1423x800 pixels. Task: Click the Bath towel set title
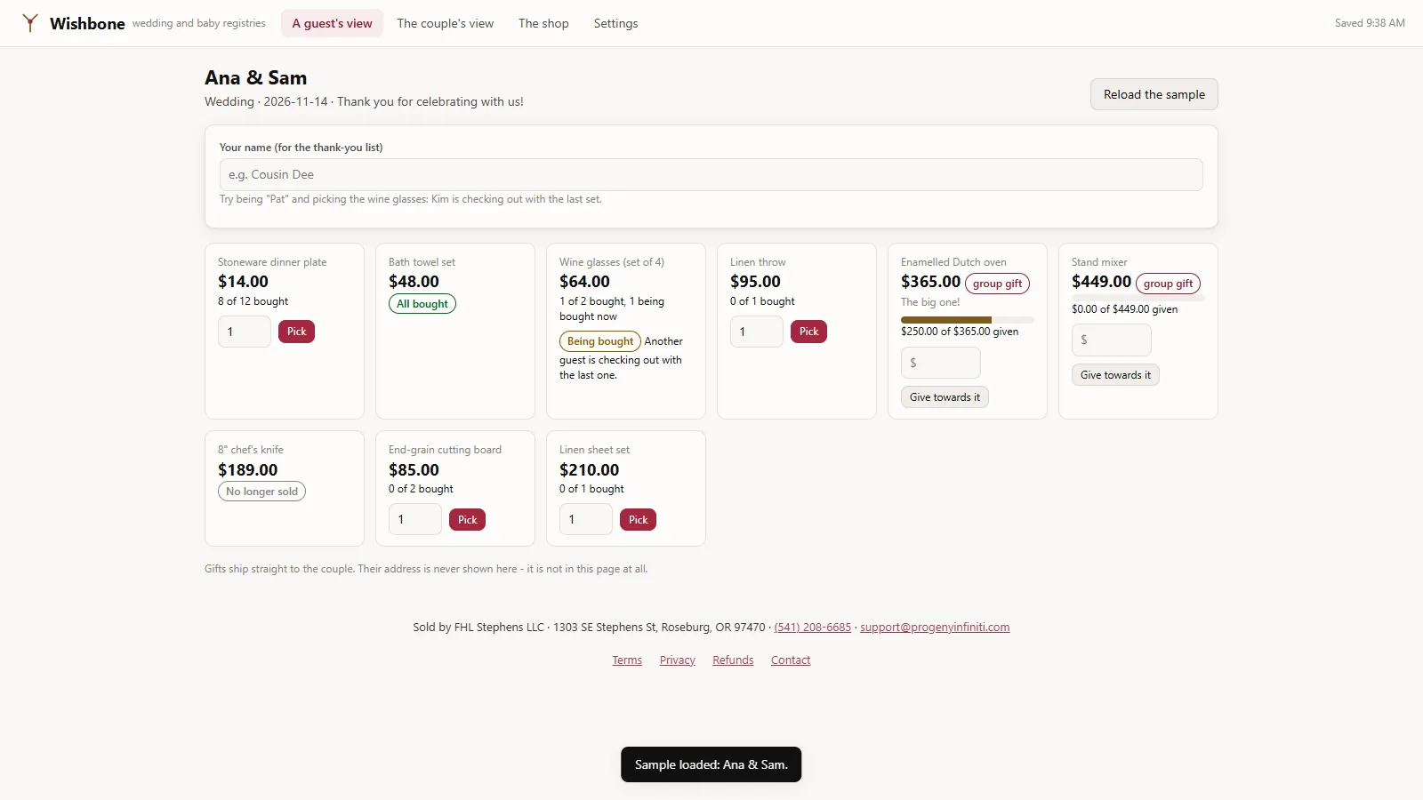pos(422,262)
